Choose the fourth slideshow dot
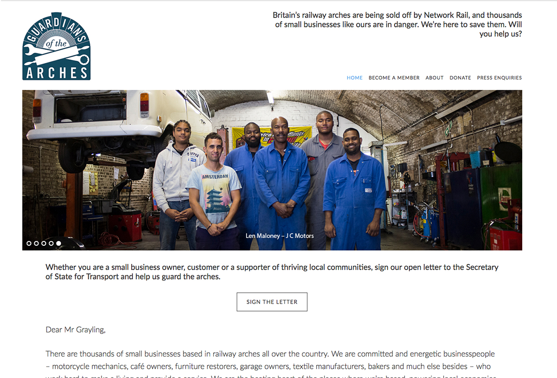557x378 pixels. 51,243
